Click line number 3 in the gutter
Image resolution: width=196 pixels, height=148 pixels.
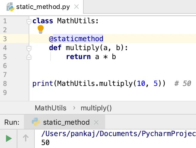[5, 39]
